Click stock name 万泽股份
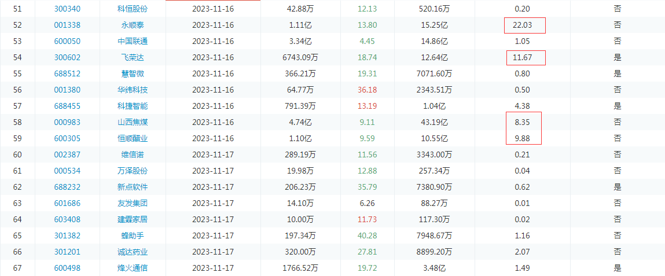This screenshot has height=276, width=665. click(x=133, y=171)
